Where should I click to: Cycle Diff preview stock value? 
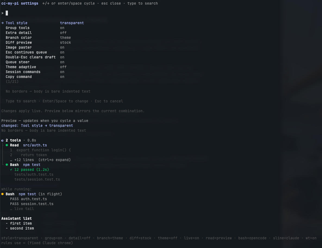(65, 42)
